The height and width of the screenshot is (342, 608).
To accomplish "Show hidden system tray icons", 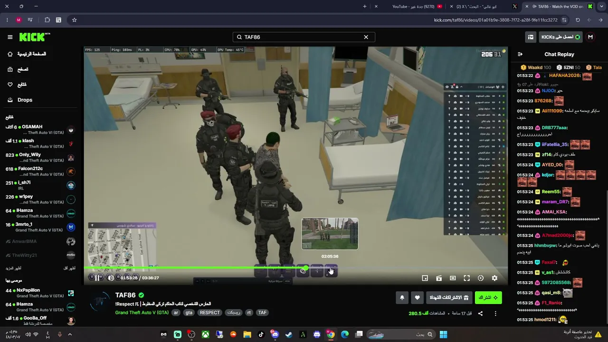I will (70, 334).
